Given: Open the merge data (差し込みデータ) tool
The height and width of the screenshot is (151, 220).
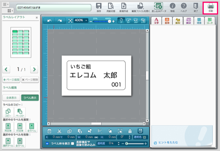Looking at the screenshot, I should coord(159,8).
